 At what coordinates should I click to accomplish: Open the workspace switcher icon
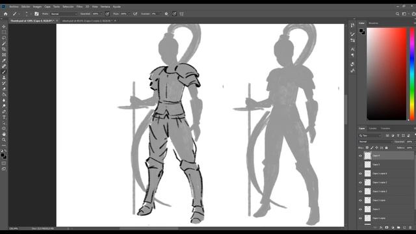coord(404,14)
